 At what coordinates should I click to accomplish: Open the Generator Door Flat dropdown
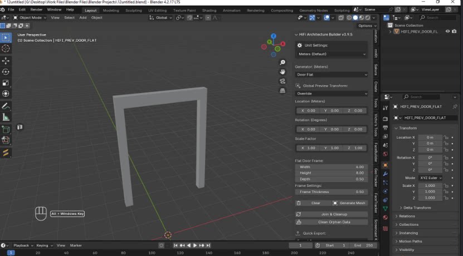(x=332, y=75)
